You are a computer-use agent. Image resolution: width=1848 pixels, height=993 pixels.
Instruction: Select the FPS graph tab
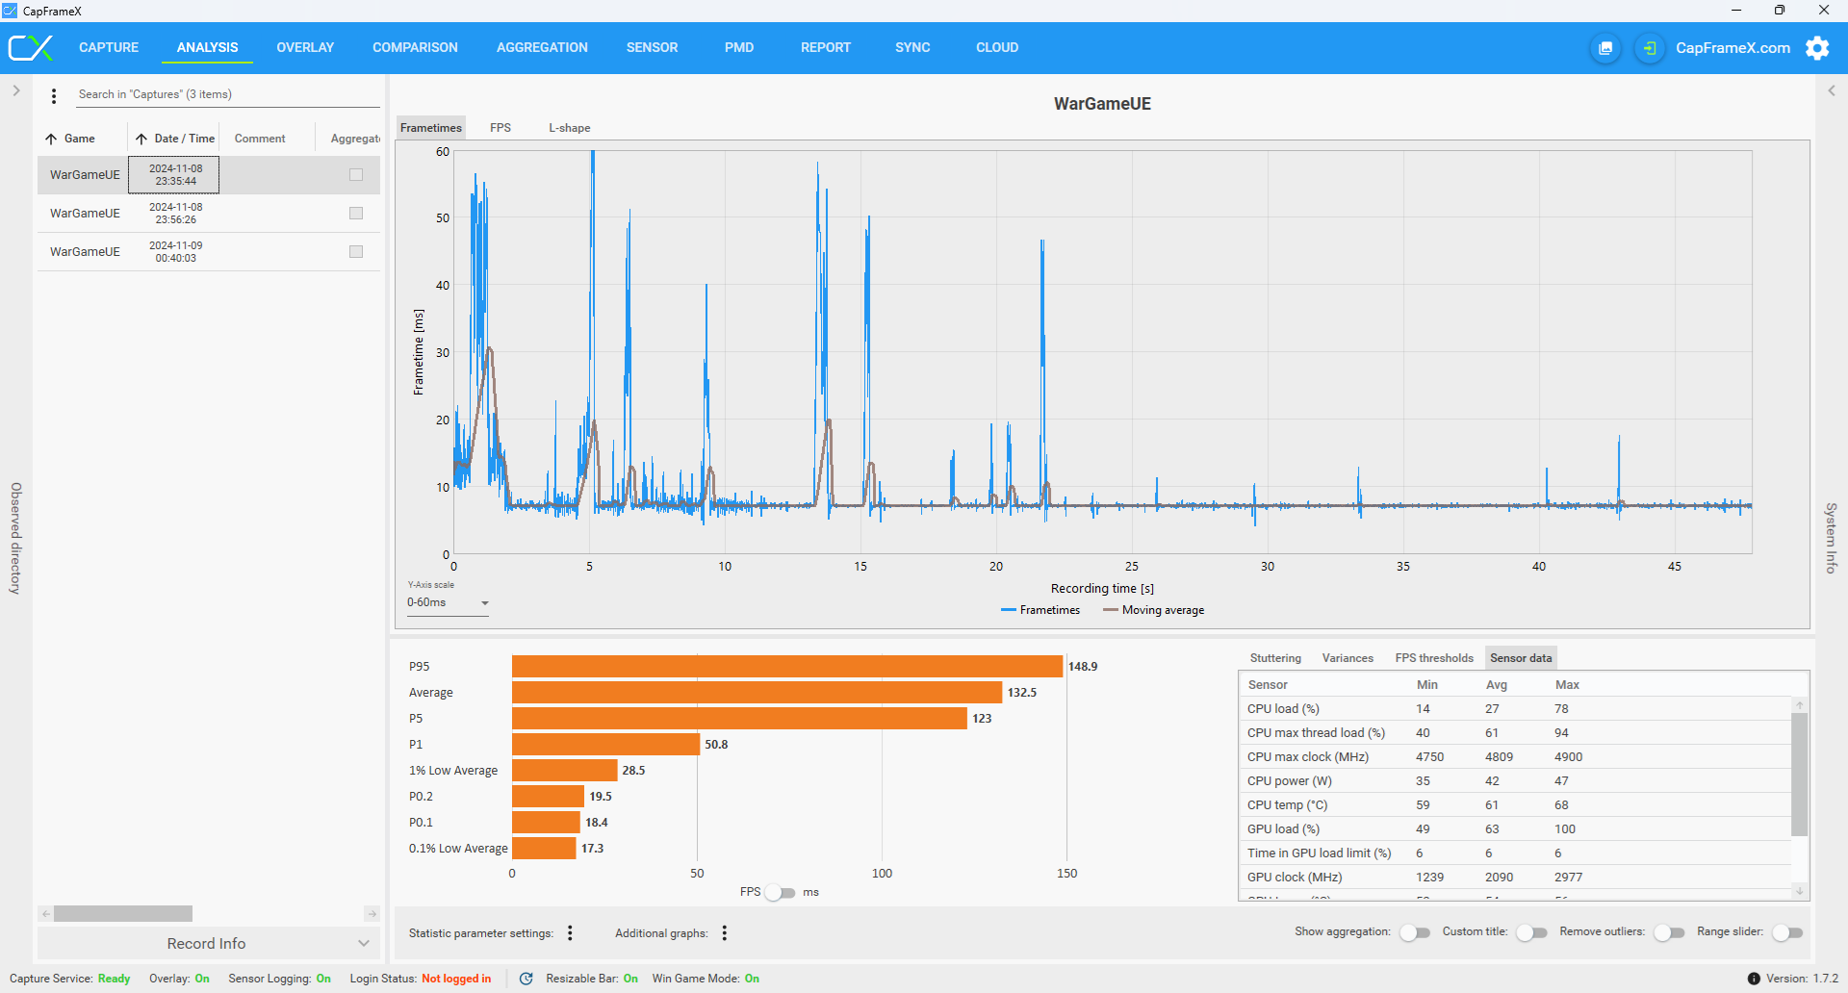pyautogui.click(x=500, y=128)
